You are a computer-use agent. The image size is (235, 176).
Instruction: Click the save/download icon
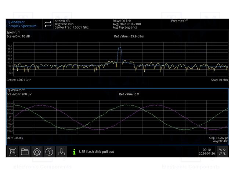click(x=61, y=151)
